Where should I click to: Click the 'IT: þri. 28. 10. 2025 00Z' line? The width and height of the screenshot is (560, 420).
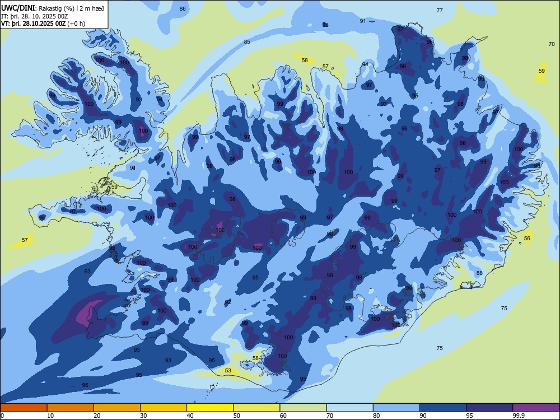click(35, 16)
